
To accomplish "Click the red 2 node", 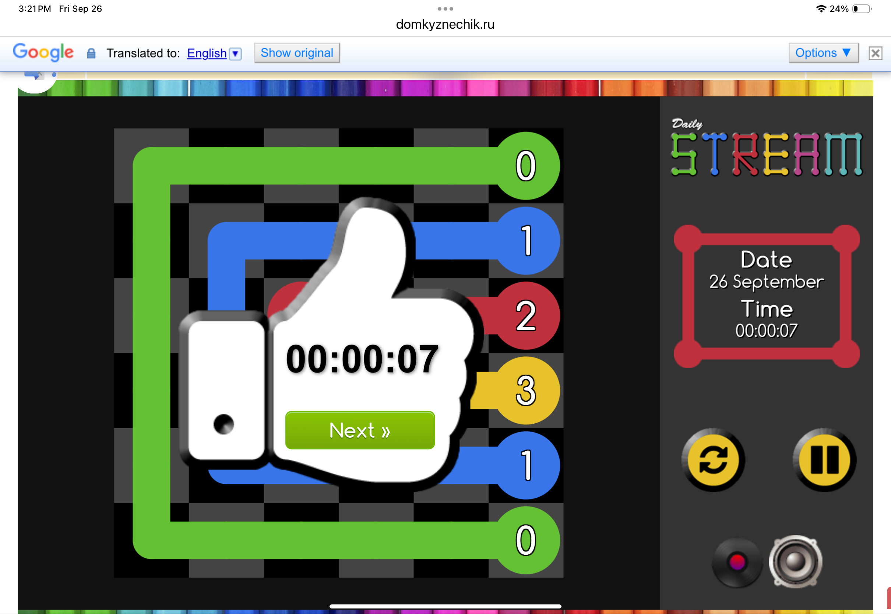I will tap(526, 315).
